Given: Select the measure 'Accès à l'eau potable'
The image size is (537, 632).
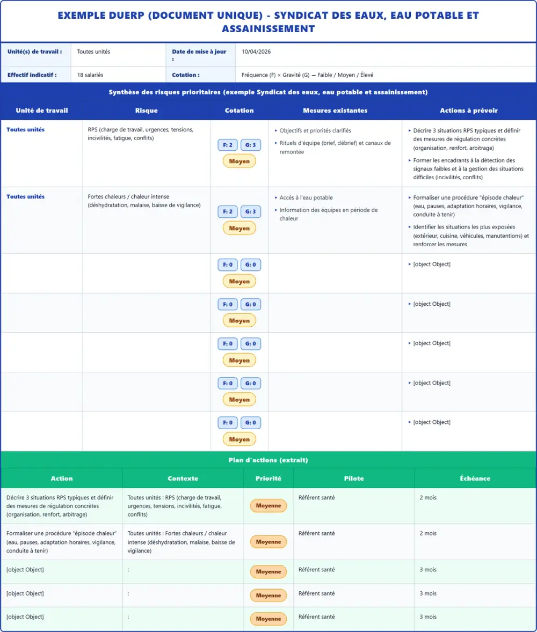Looking at the screenshot, I should point(306,197).
